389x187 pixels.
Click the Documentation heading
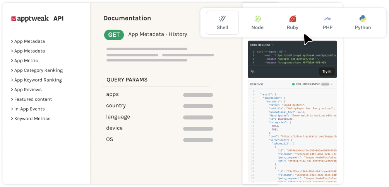click(127, 18)
